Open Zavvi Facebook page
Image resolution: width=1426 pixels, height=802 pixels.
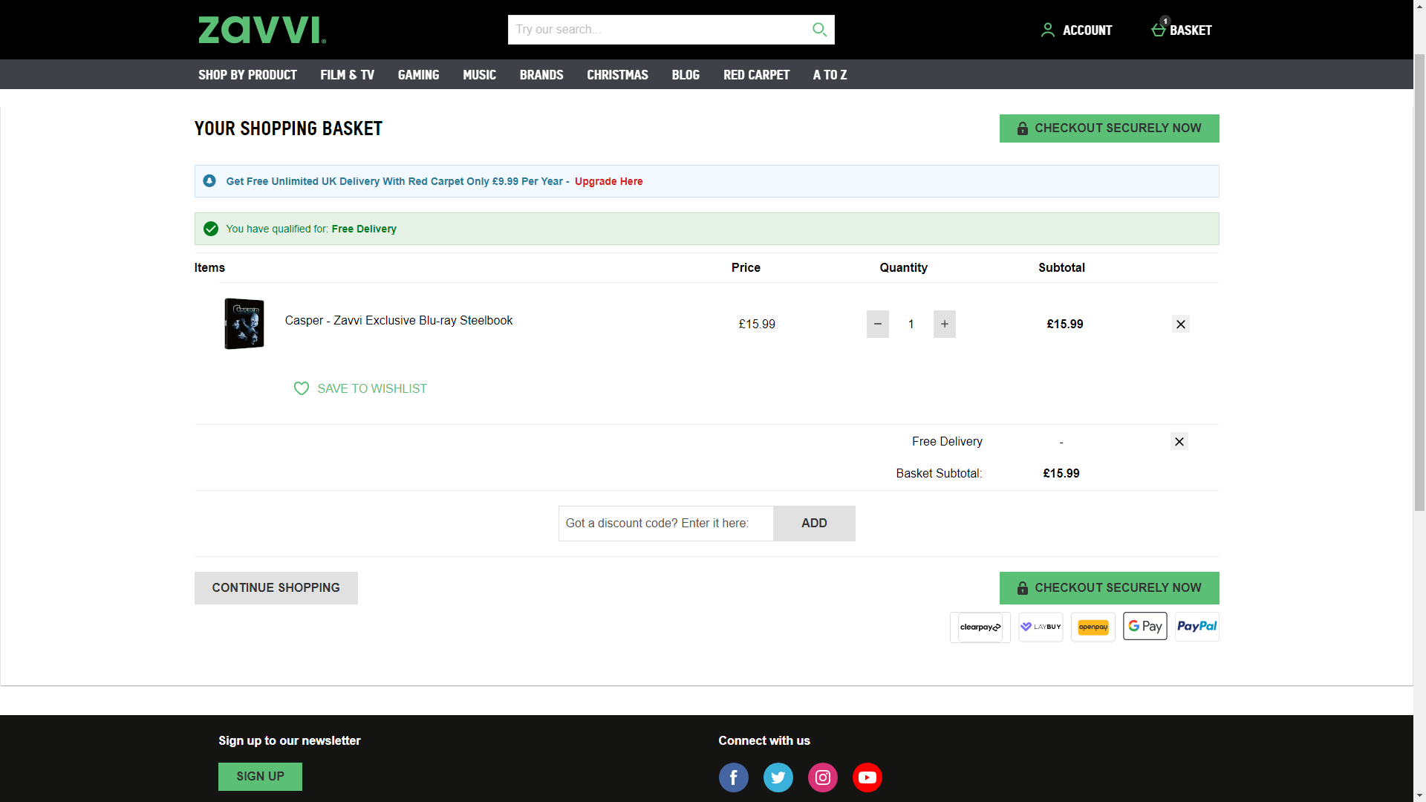point(734,777)
